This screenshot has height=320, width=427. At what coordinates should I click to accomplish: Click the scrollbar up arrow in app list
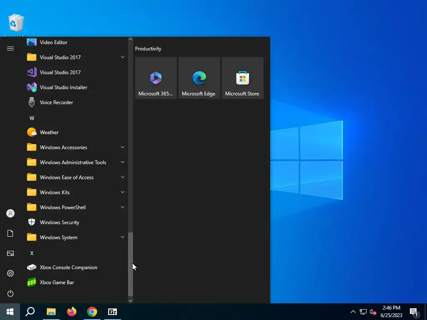[131, 39]
